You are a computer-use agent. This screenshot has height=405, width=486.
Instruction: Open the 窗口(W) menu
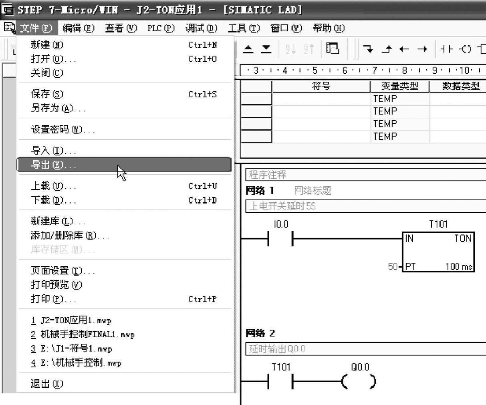click(286, 28)
